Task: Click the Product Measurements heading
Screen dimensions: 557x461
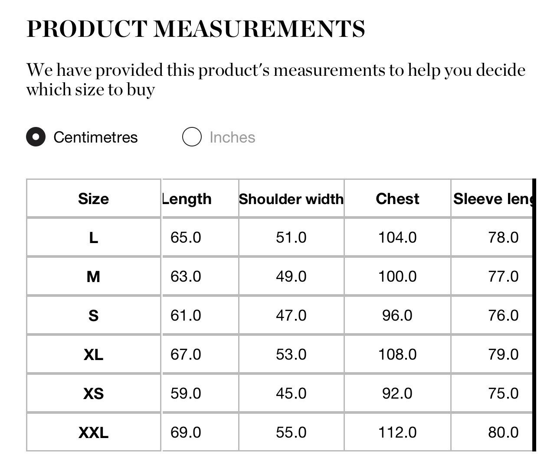Action: 196,29
